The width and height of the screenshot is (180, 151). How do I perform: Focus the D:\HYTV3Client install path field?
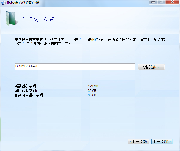[x=75, y=67]
